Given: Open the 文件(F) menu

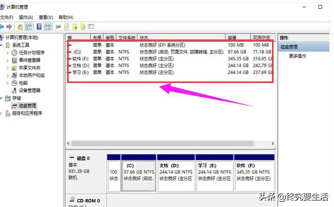Looking at the screenshot, I should point(7,17).
